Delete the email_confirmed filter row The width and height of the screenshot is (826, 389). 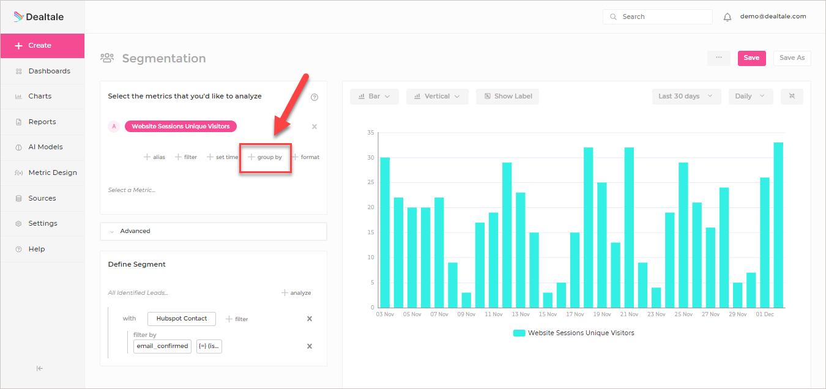coord(310,346)
